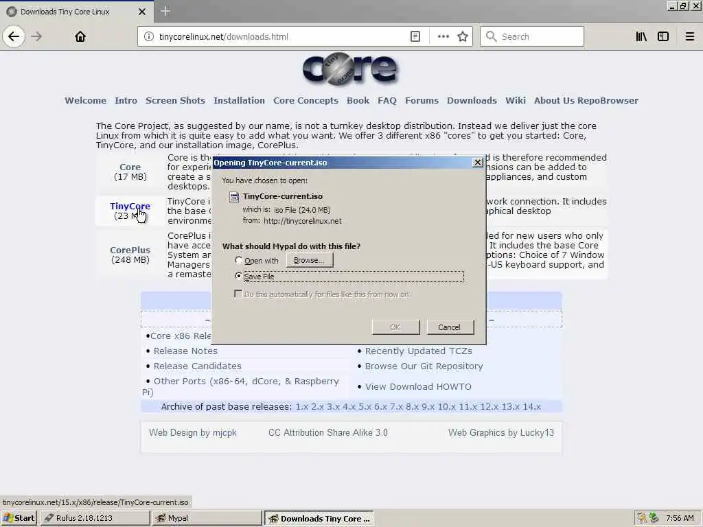Open the FAQ navigation link
Screen dimensions: 703x527
pyautogui.click(x=387, y=100)
